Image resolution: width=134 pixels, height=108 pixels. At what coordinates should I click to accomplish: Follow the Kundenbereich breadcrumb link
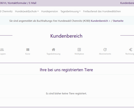coord(99,21)
